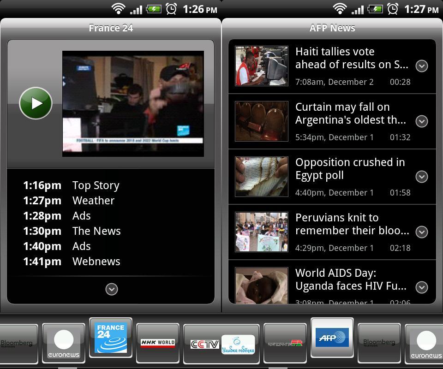Open headline 'Peruvians knit to remember'
The width and height of the screenshot is (443, 369).
(x=352, y=224)
